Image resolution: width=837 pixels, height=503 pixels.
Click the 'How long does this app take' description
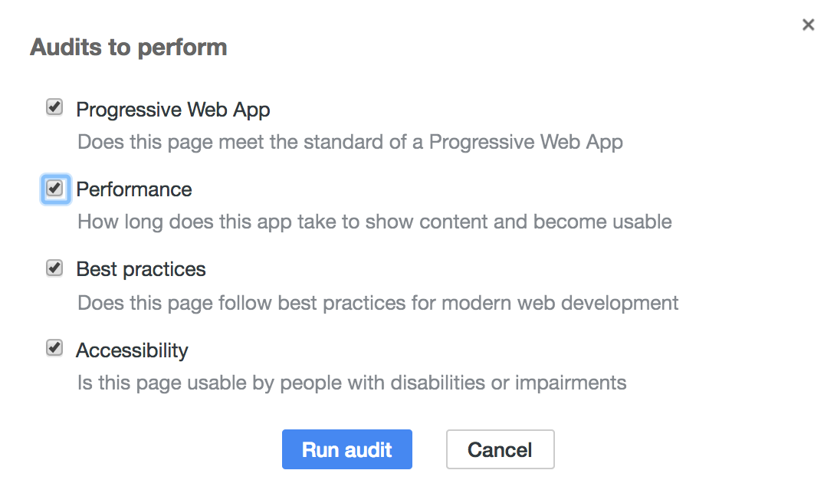(375, 222)
